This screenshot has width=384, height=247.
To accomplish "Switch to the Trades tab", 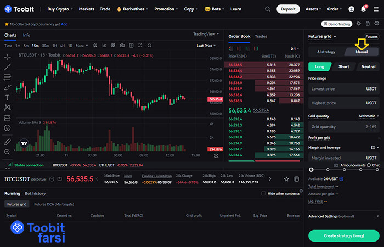I will (261, 36).
